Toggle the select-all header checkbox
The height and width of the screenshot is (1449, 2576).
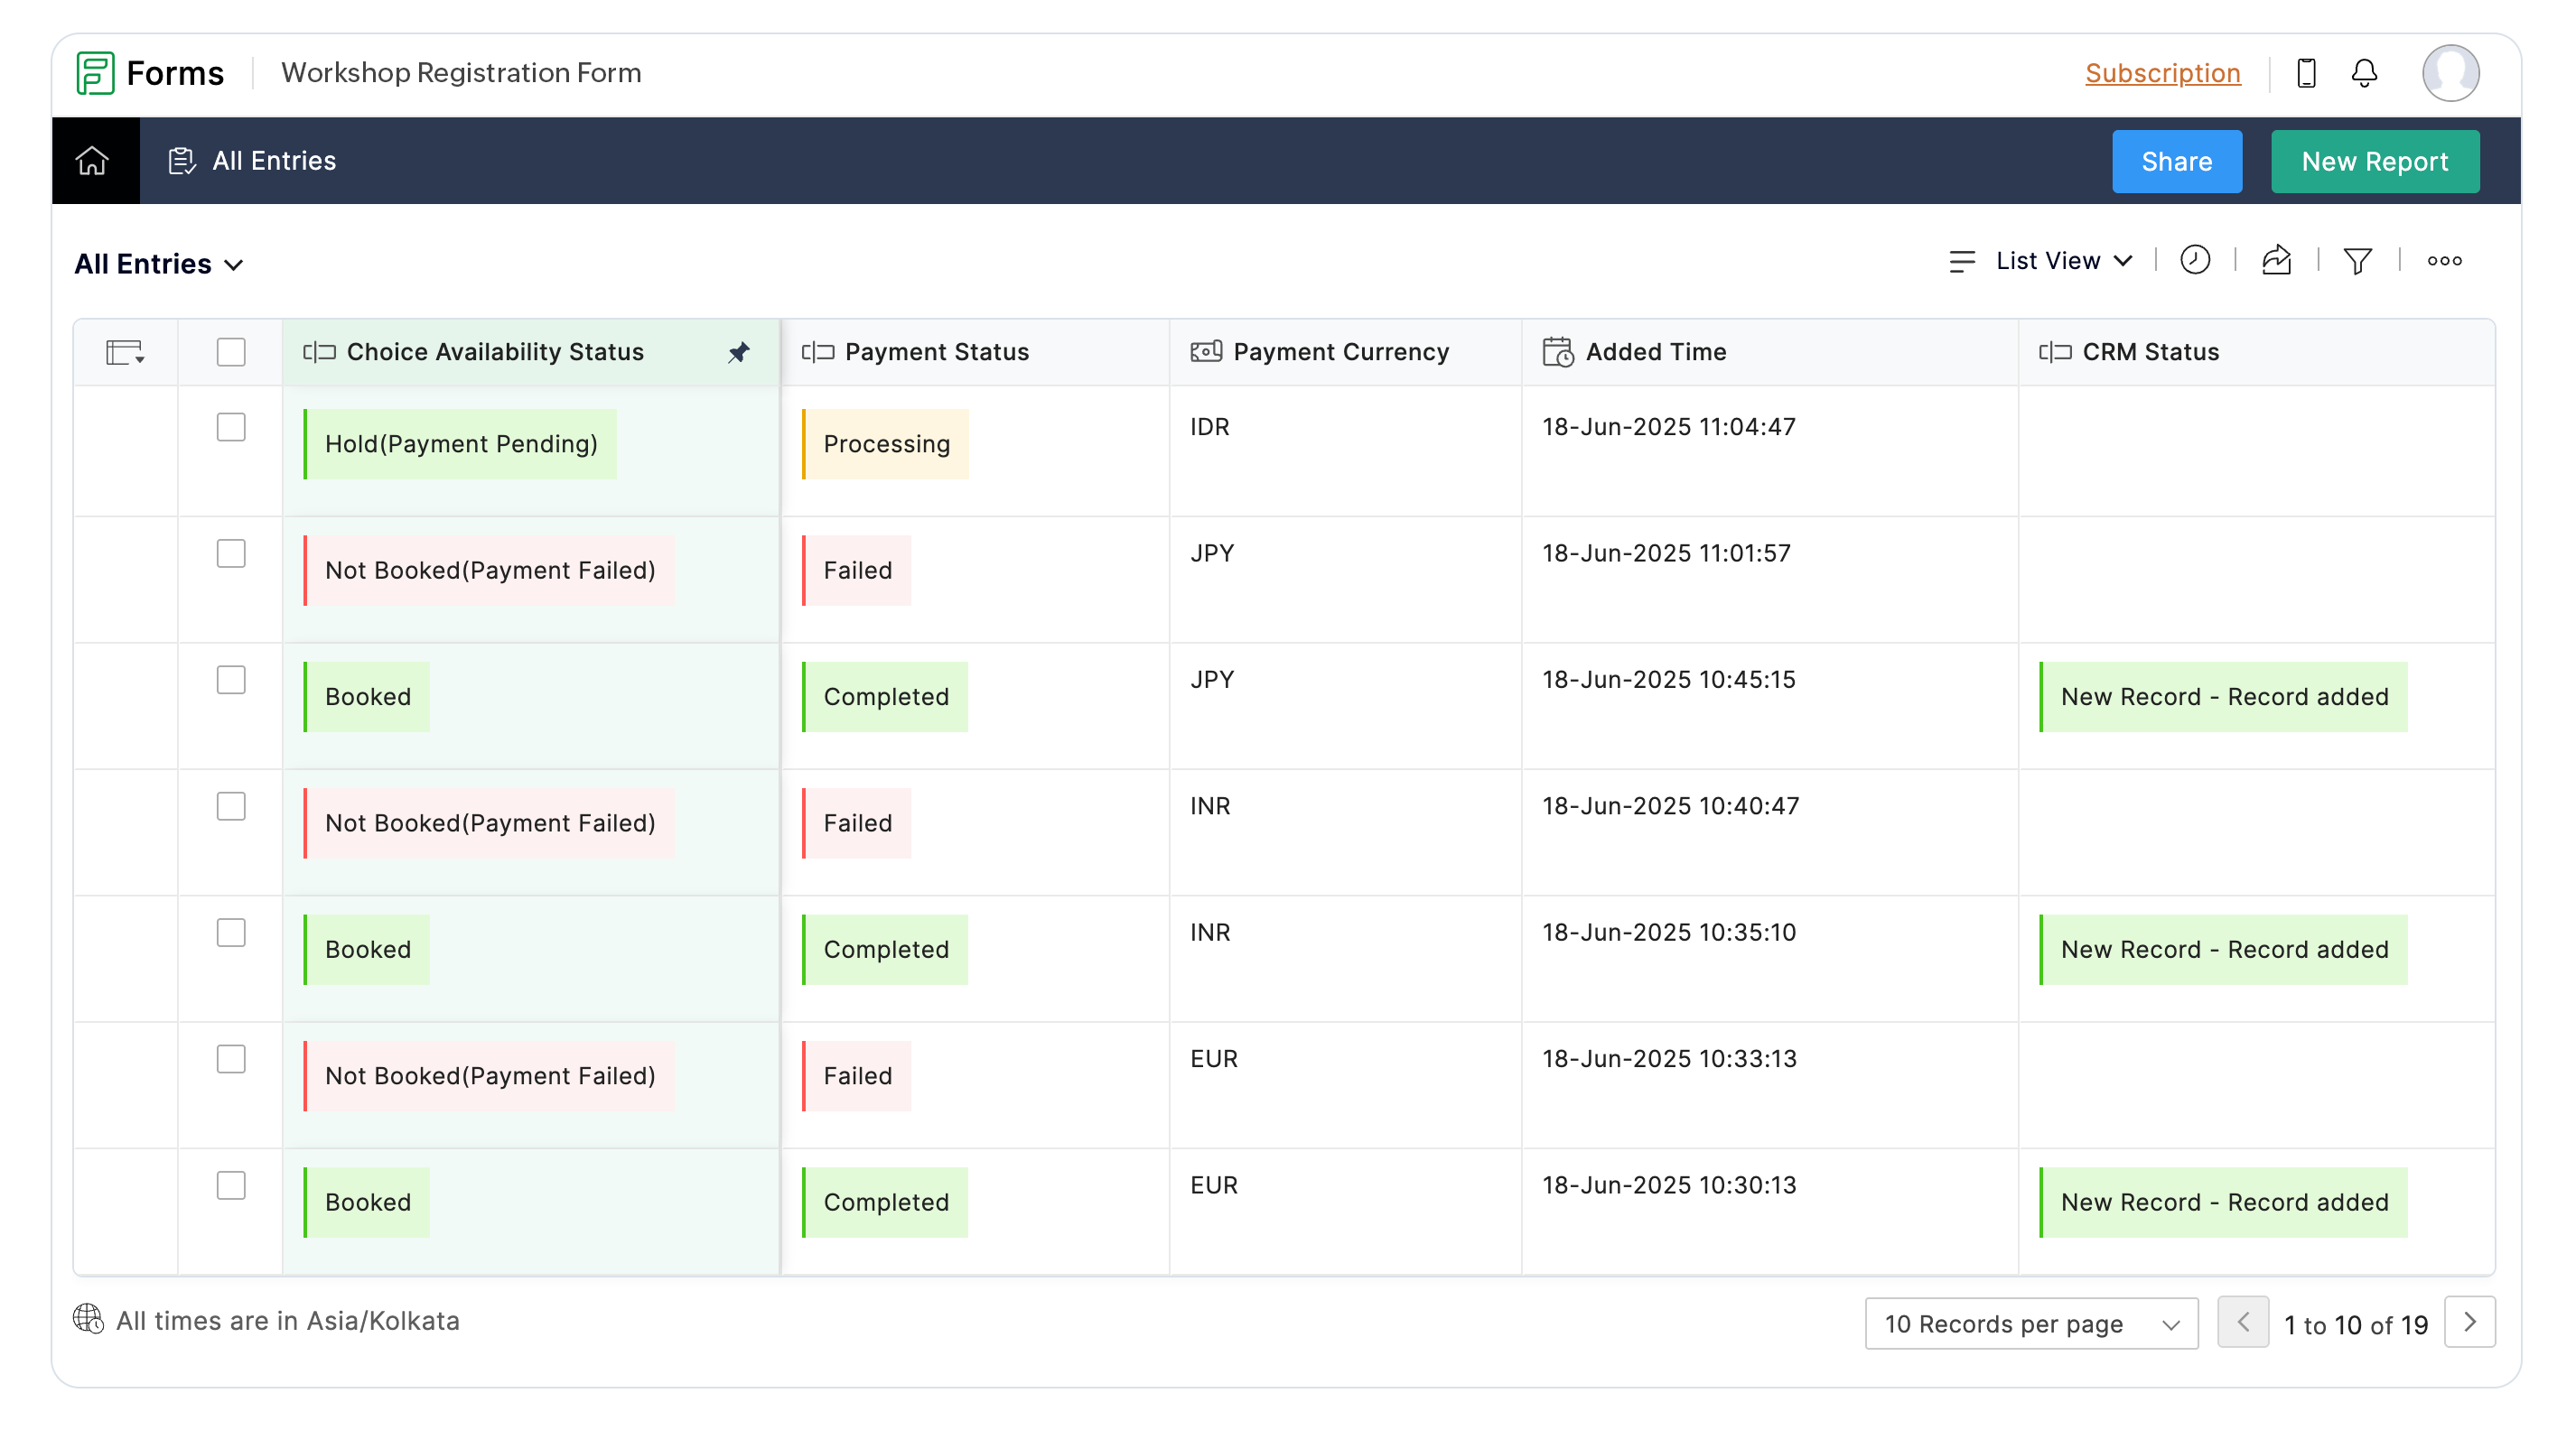pyautogui.click(x=231, y=352)
